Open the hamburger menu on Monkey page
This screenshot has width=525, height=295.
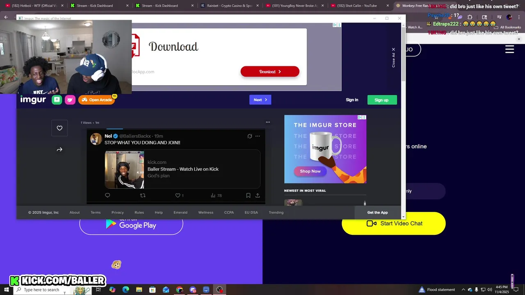pyautogui.click(x=509, y=50)
